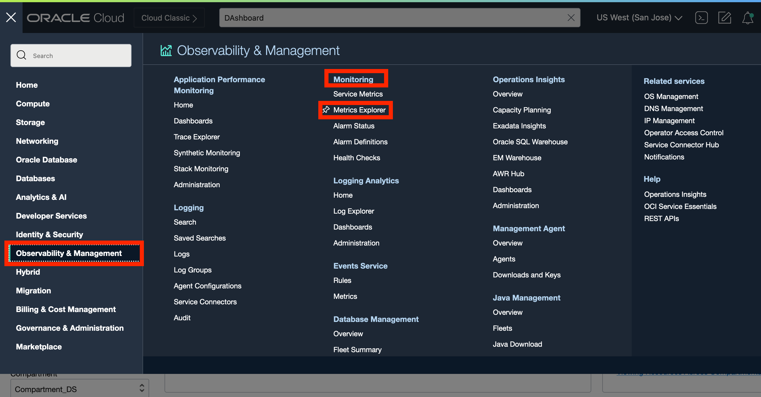Click the Observability & Management chart icon

coord(166,51)
